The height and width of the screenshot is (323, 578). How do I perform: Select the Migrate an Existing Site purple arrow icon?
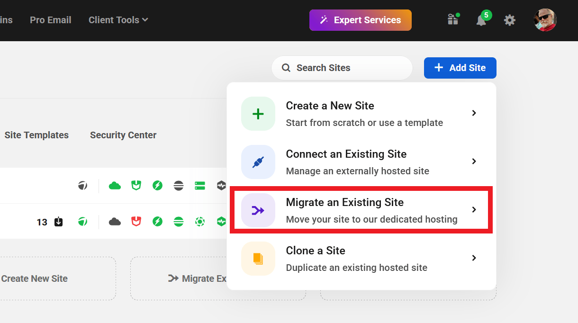258,210
